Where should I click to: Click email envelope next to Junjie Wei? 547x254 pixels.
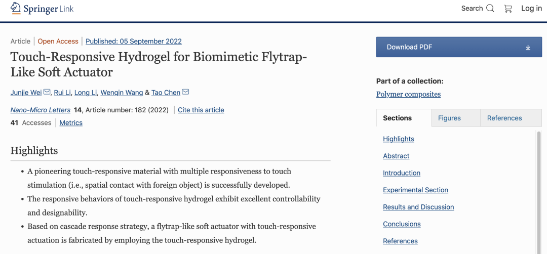pyautogui.click(x=47, y=92)
